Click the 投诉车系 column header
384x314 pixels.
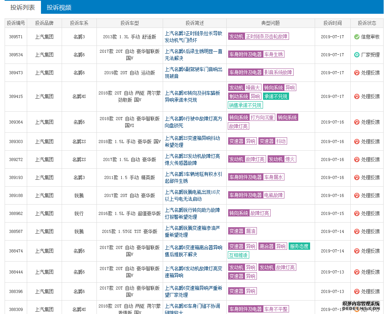(79, 23)
